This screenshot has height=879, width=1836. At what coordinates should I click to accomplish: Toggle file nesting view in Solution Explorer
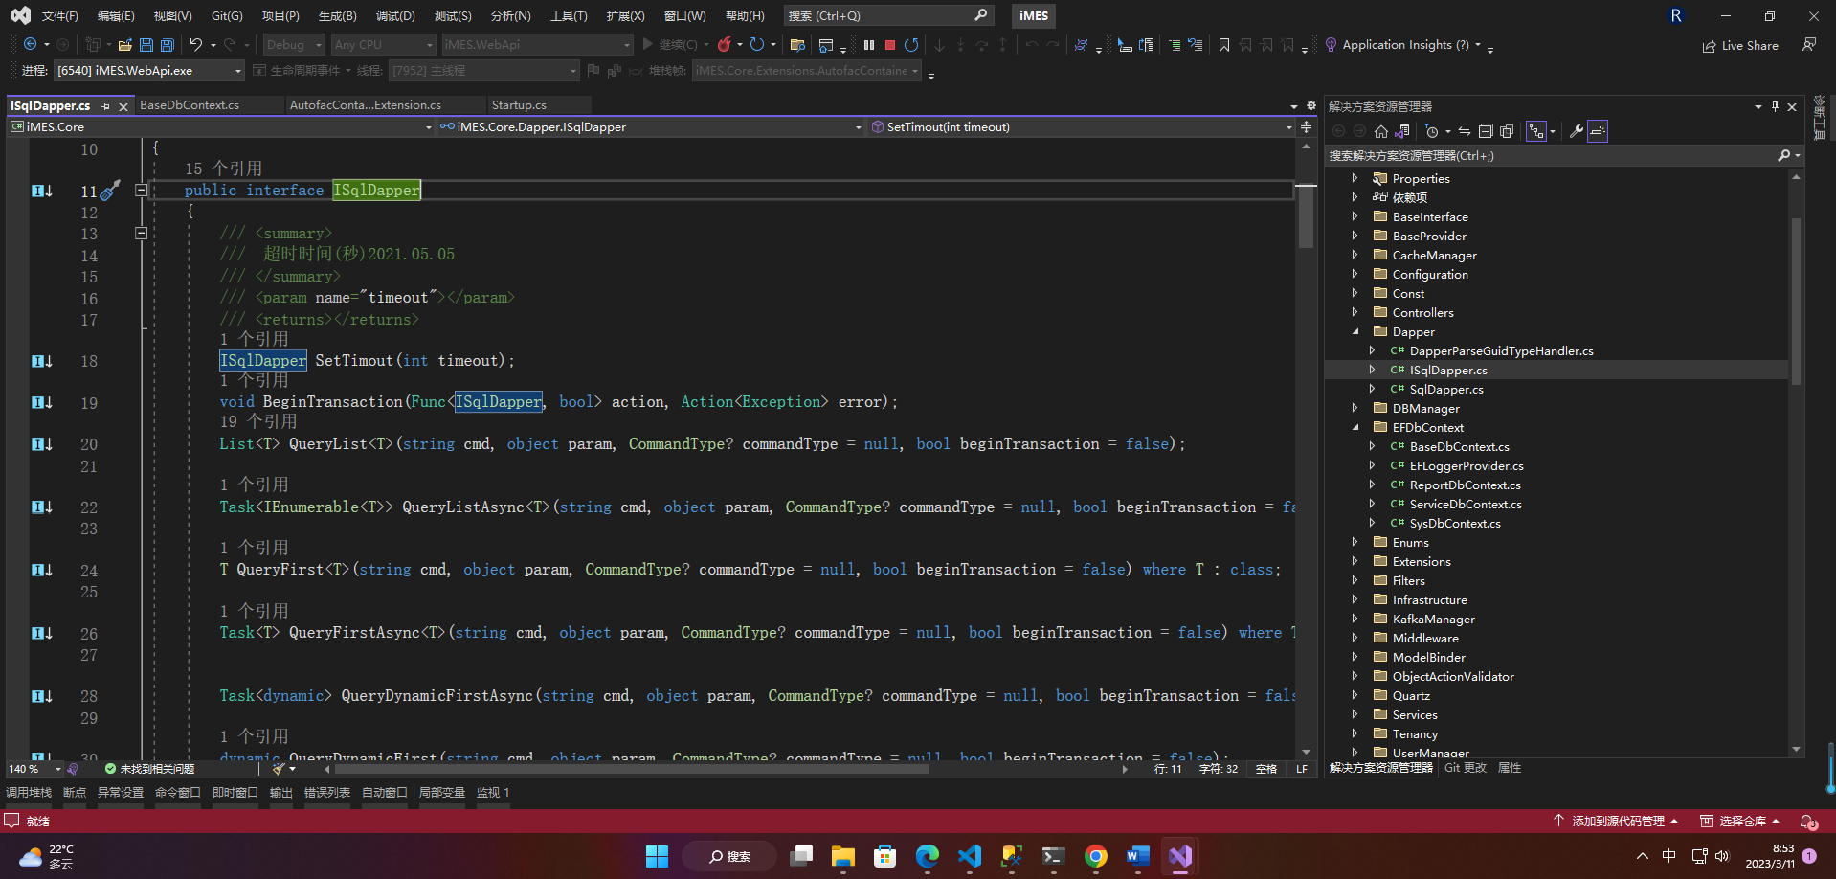[x=1536, y=131]
